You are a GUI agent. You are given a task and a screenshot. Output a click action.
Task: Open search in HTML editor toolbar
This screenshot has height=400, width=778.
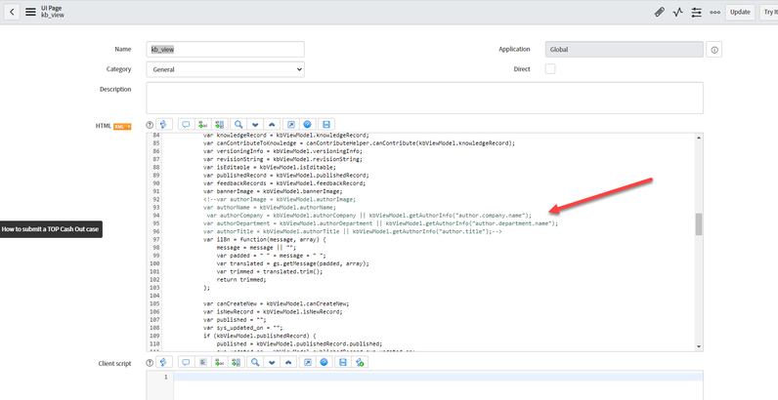(x=238, y=125)
